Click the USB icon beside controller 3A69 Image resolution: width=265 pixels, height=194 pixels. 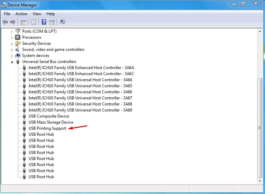24,110
